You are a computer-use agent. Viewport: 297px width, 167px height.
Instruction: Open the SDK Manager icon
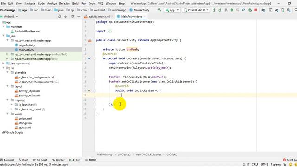click(x=289, y=10)
